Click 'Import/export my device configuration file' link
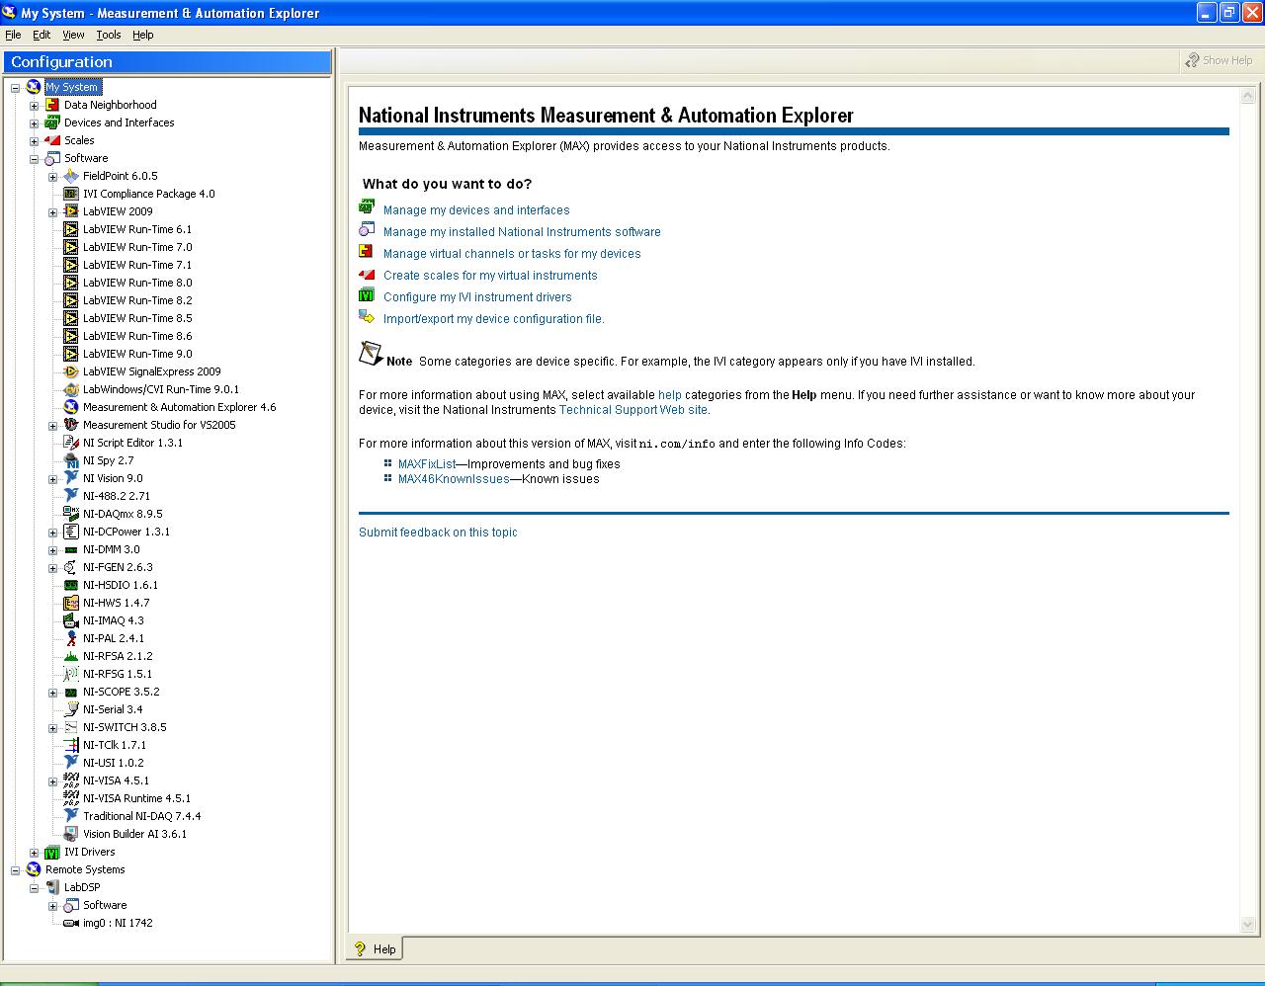 493,319
